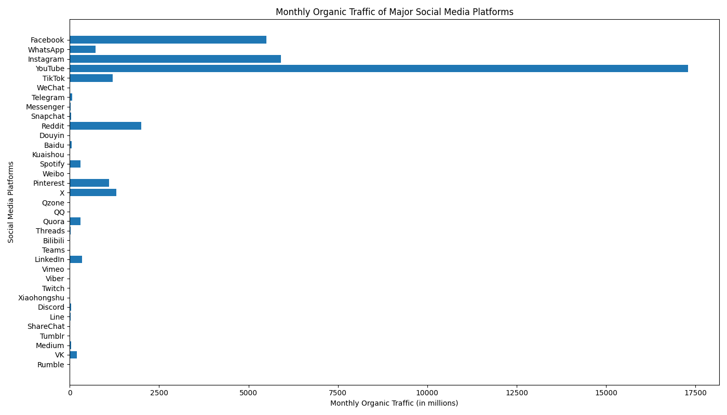This screenshot has height=415, width=727.
Task: Click the 'Discord' axis label
Action: point(51,307)
